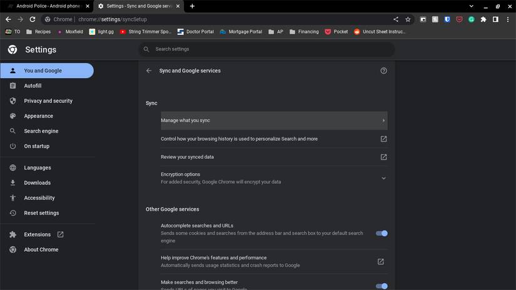The height and width of the screenshot is (290, 516).
Task: Select You and Google in sidebar
Action: [x=47, y=71]
